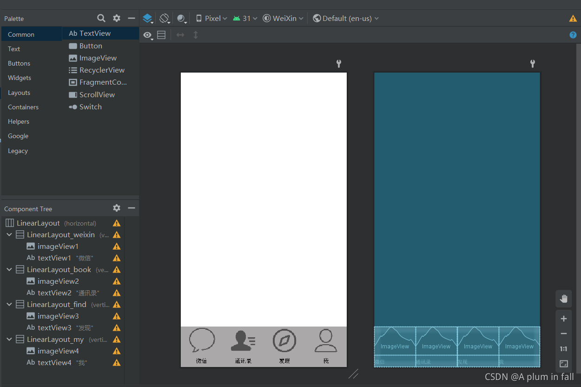Click the compass discover icon in preview
This screenshot has width=581, height=387.
coord(284,340)
